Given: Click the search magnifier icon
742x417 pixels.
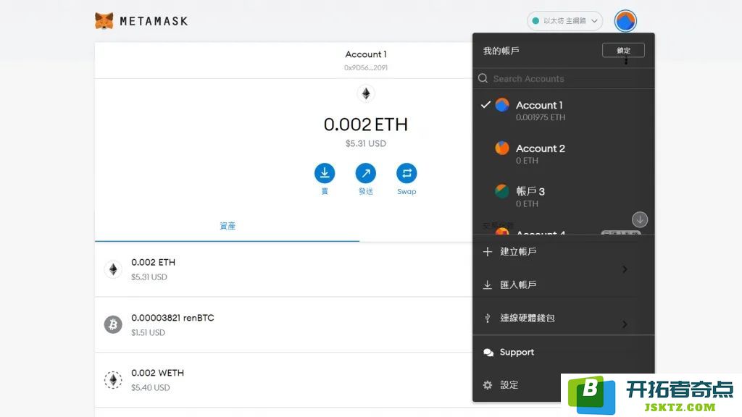Looking at the screenshot, I should click(483, 78).
